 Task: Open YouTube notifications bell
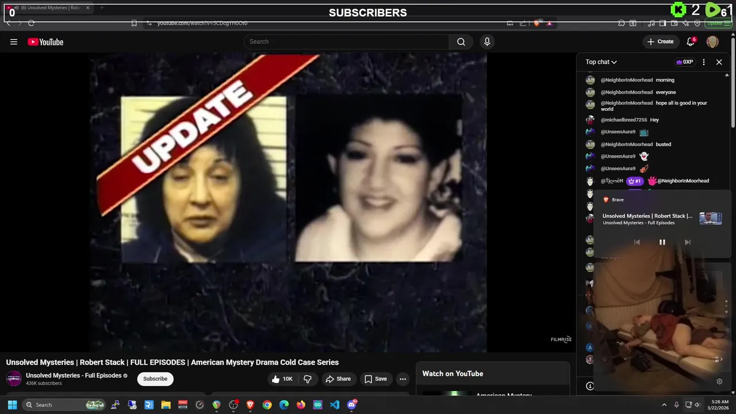pyautogui.click(x=691, y=41)
